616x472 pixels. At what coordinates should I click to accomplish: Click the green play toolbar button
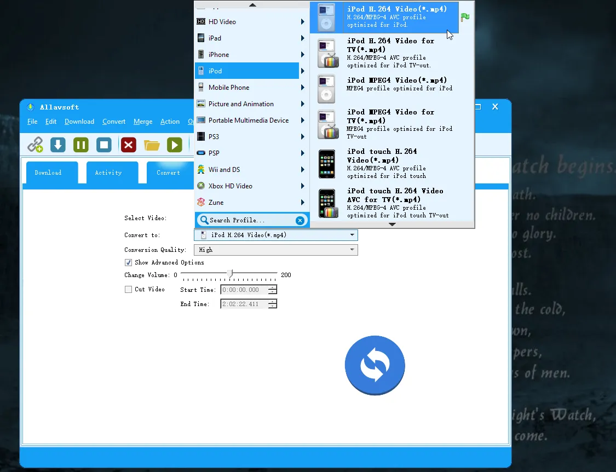tap(175, 145)
